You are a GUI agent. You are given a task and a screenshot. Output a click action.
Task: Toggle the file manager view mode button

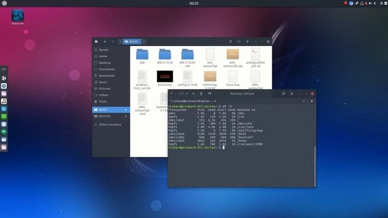pos(239,42)
